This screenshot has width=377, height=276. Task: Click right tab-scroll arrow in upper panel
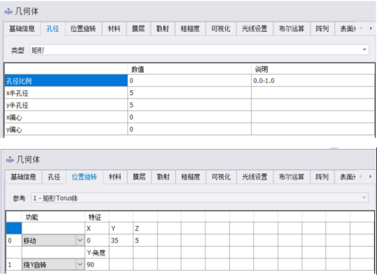[x=371, y=29]
